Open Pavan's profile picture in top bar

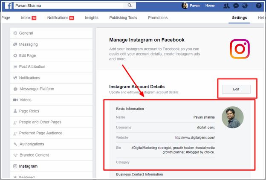pyautogui.click(x=185, y=6)
